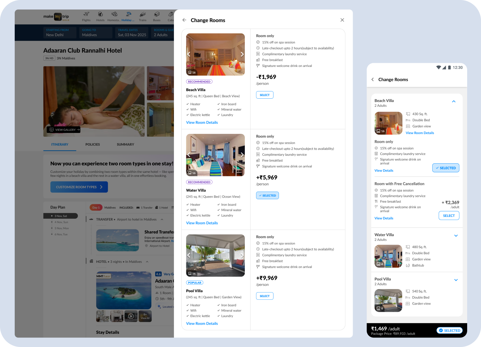Image resolution: width=481 pixels, height=347 pixels.
Task: Go back from desktop Change Rooms dialog
Action: pos(184,20)
